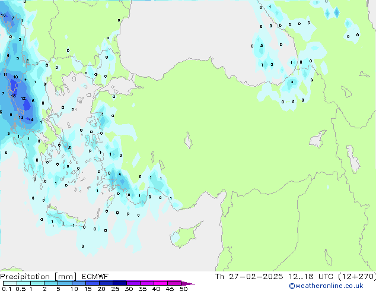
Task: Click the map precipitation value 15
Action: [x=13, y=96]
